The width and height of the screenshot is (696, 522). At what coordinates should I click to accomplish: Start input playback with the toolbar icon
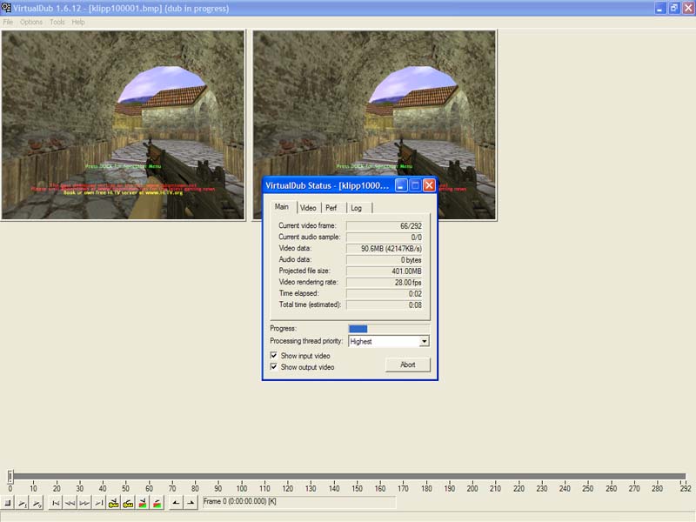23,503
